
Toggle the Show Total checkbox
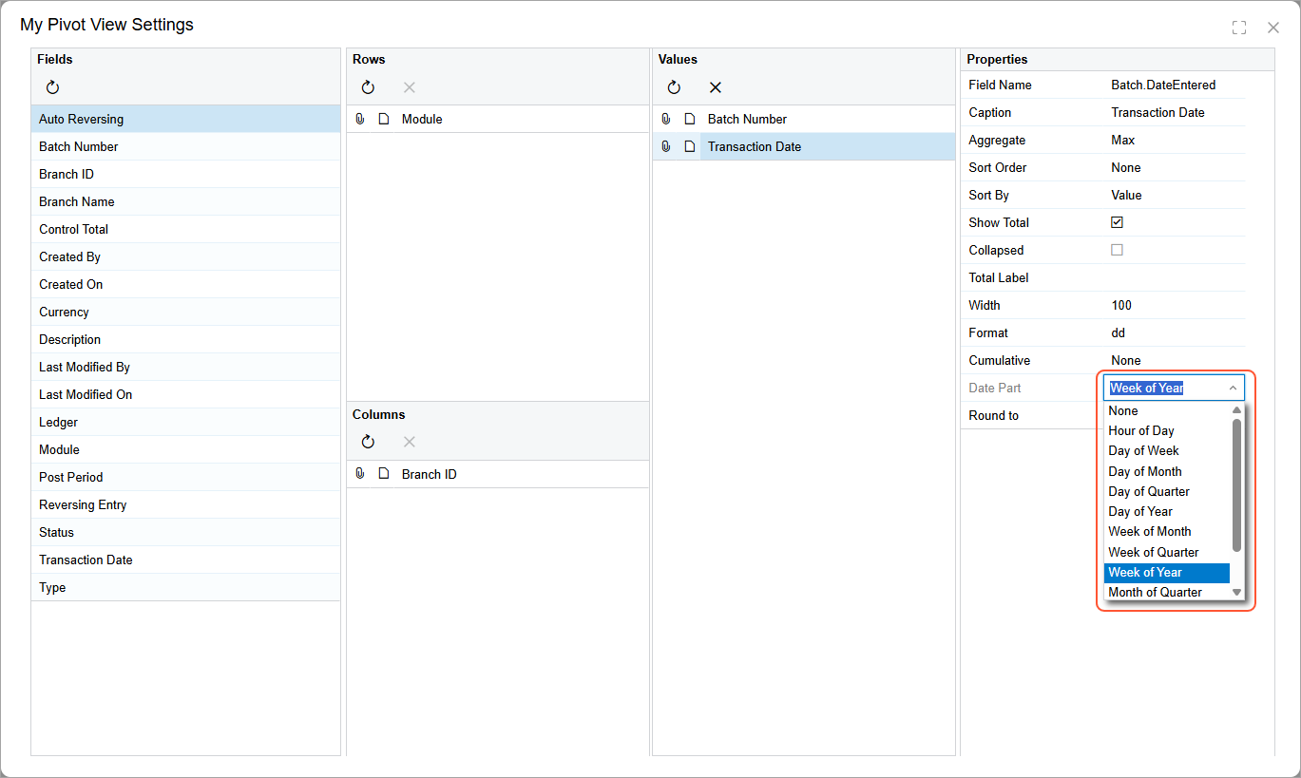1117,222
